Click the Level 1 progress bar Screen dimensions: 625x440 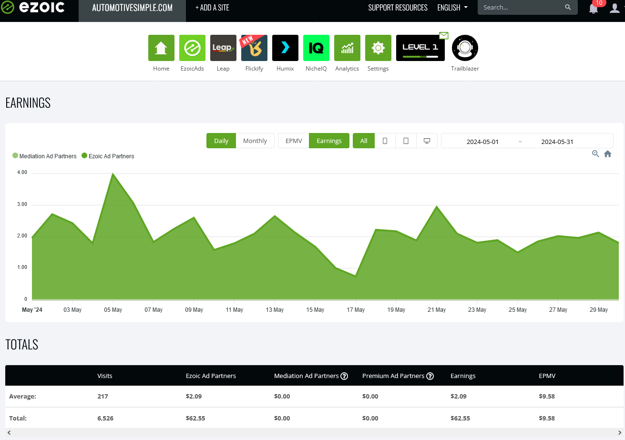click(x=420, y=57)
